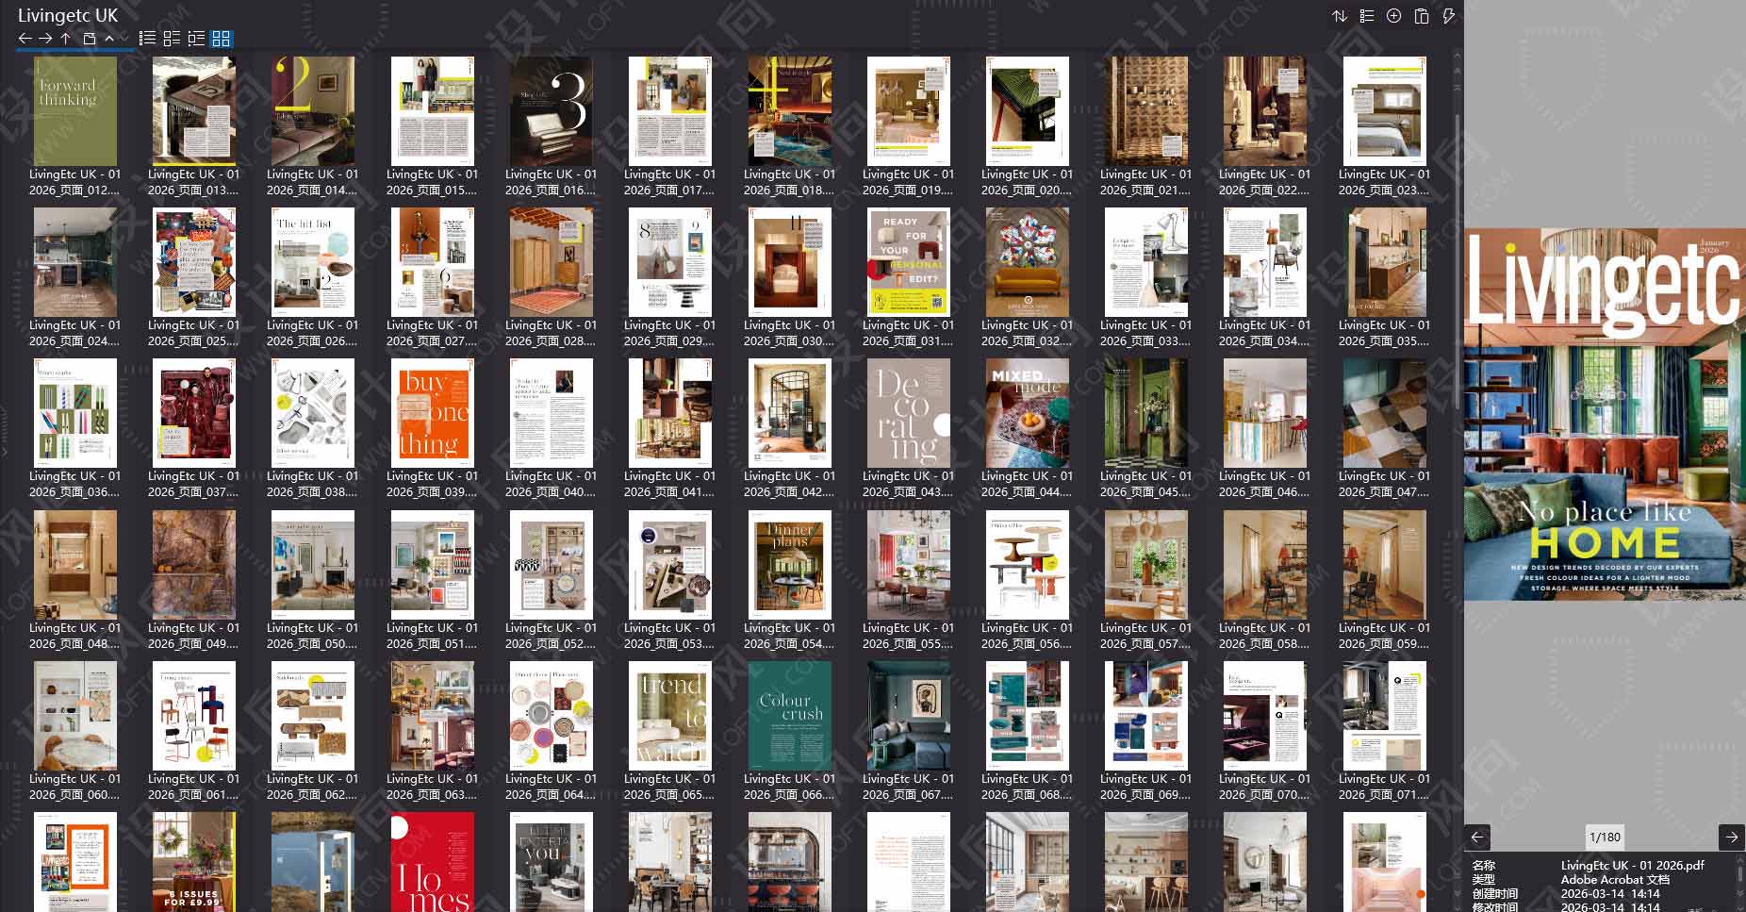Switch to details list view
This screenshot has height=912, width=1746.
pyautogui.click(x=172, y=39)
